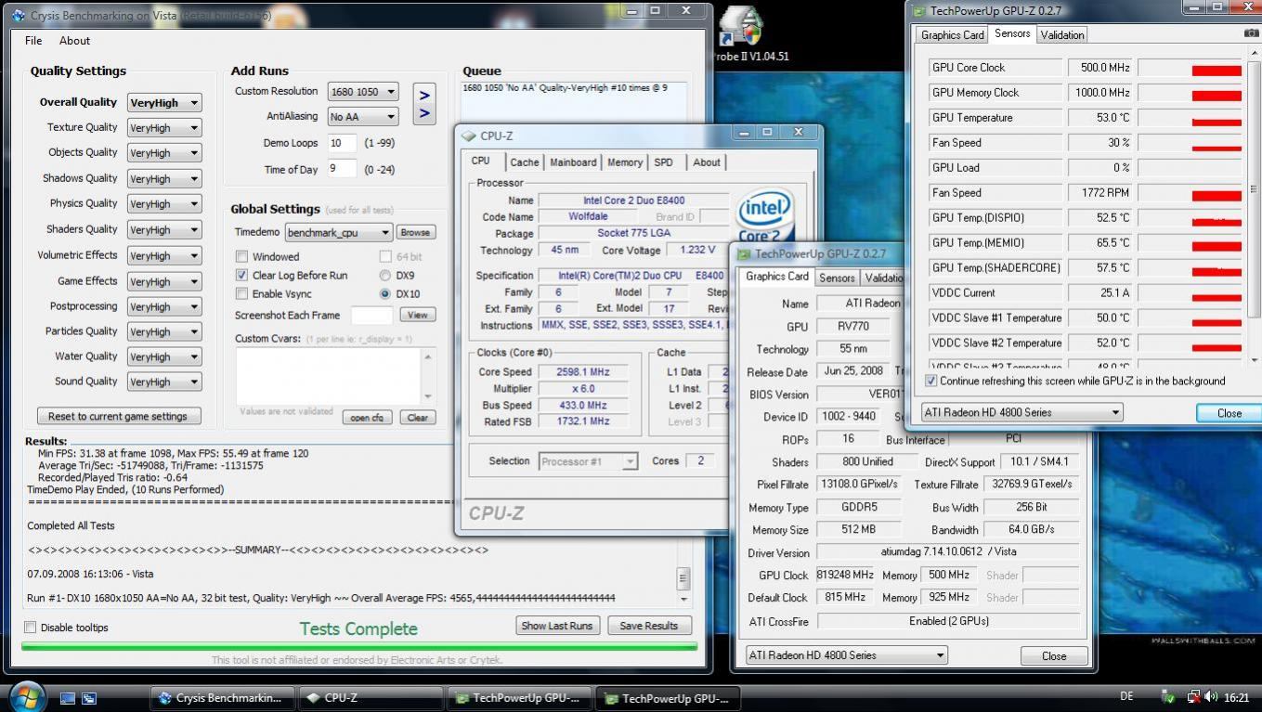
Task: Click the GPU-Z camera screenshot icon
Action: coord(1252,33)
